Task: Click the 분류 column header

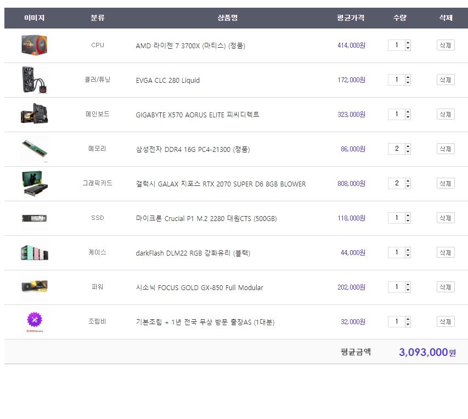Action: pos(98,18)
